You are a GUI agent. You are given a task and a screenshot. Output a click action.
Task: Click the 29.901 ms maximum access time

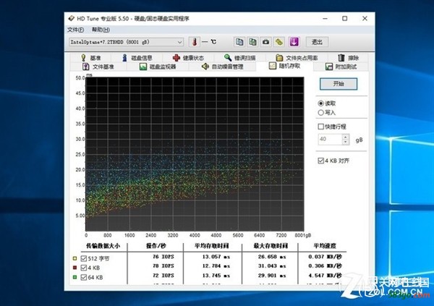click(x=272, y=276)
